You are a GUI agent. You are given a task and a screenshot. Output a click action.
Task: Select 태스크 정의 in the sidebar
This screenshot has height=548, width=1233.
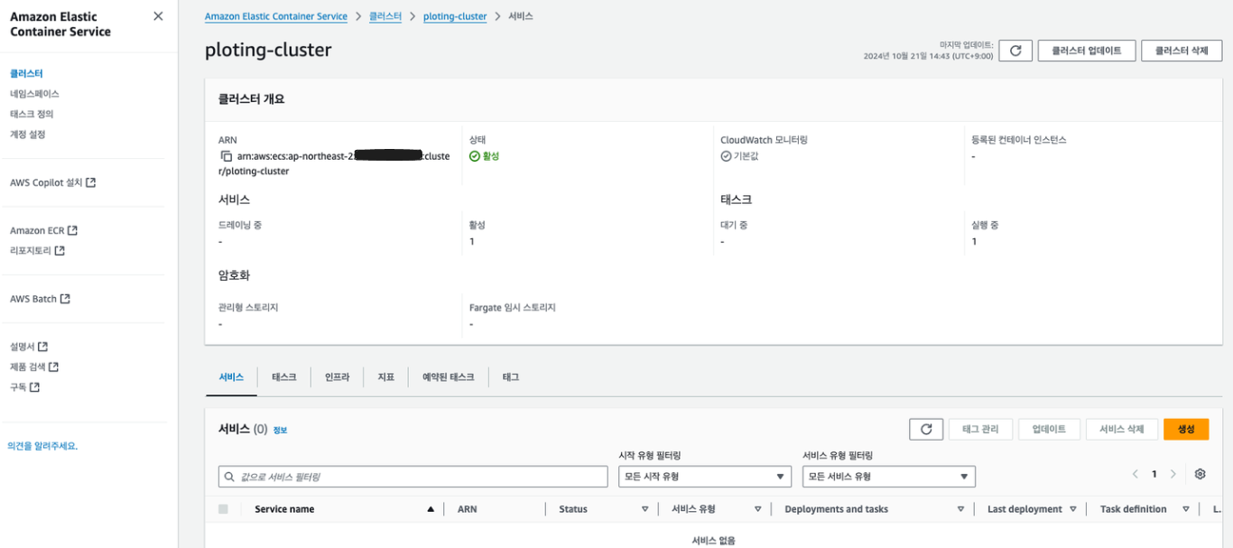(x=32, y=115)
